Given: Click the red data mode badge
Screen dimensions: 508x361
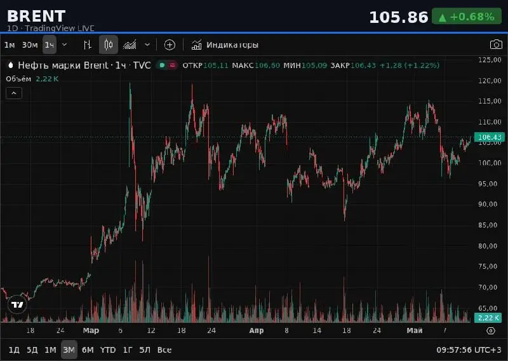Looking at the screenshot, I should click(x=172, y=65).
